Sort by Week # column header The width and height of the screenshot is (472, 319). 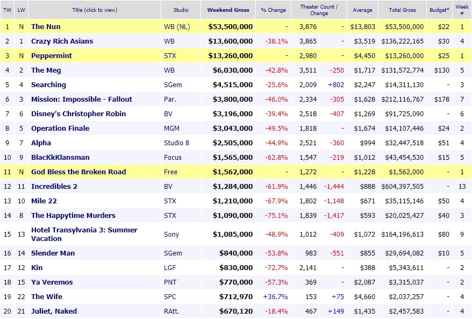click(462, 10)
